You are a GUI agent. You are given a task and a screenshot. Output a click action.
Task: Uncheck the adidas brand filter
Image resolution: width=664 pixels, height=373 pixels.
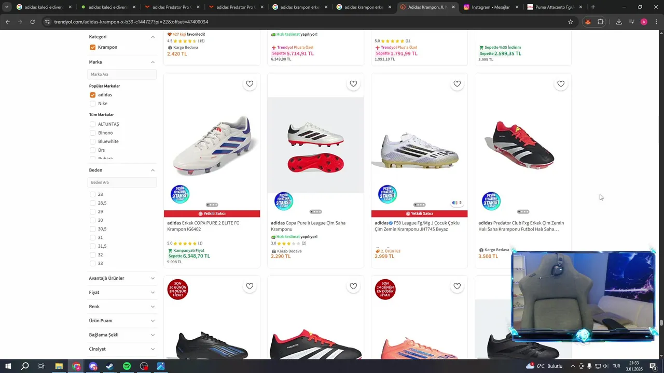click(92, 95)
